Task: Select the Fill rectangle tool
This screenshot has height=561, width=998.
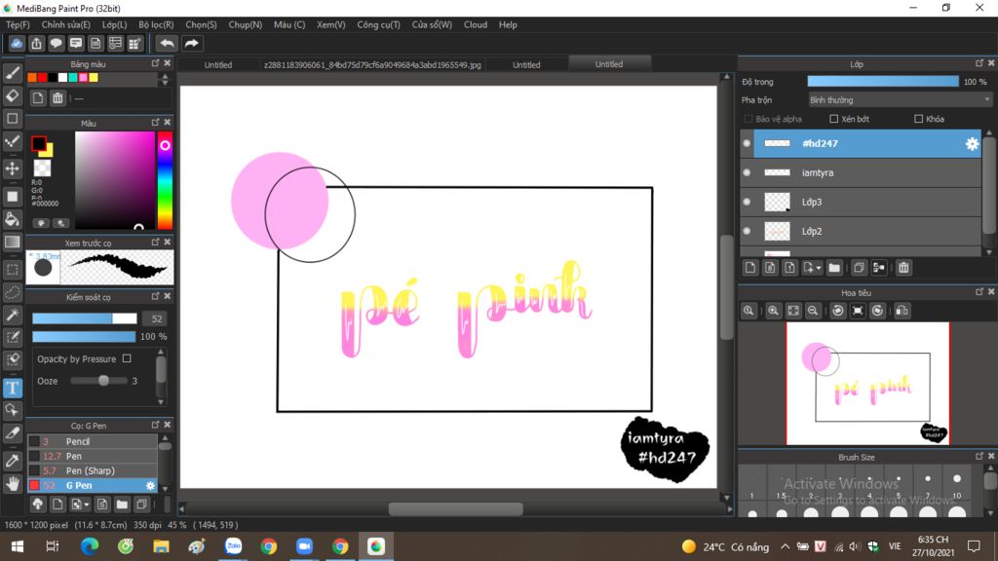Action: pos(12,196)
